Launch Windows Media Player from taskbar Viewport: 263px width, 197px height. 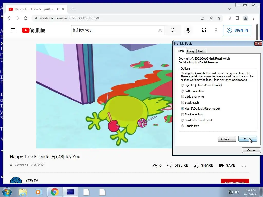click(38, 192)
